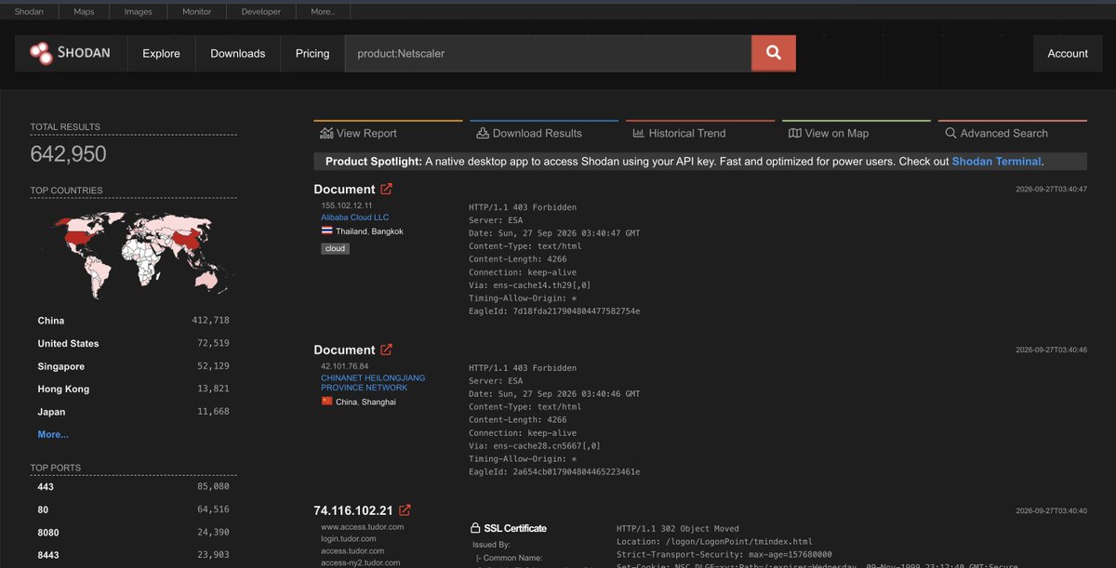The image size is (1116, 568).
Task: Click the www.access.tudor.com hostname
Action: click(x=363, y=526)
